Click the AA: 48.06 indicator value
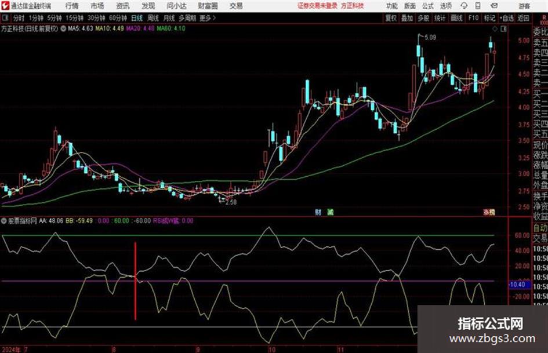Screen dimensions: 548x353 (51, 221)
